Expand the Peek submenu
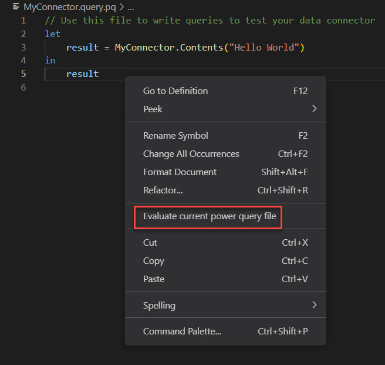Screen dimensions: 385x365 225,109
